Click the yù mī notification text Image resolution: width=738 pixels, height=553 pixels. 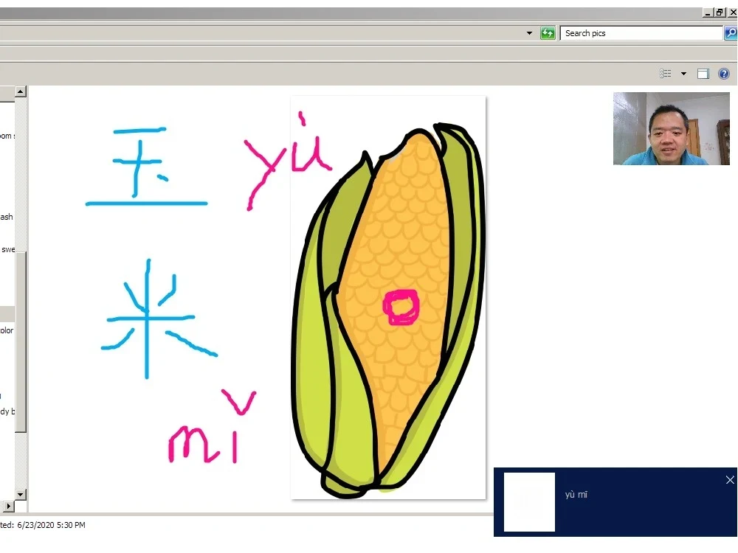(576, 495)
